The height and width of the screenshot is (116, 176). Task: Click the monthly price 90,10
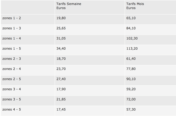[131, 79]
